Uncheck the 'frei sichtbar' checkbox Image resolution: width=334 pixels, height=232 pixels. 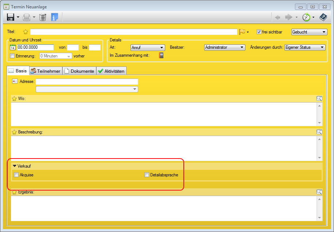pos(259,32)
